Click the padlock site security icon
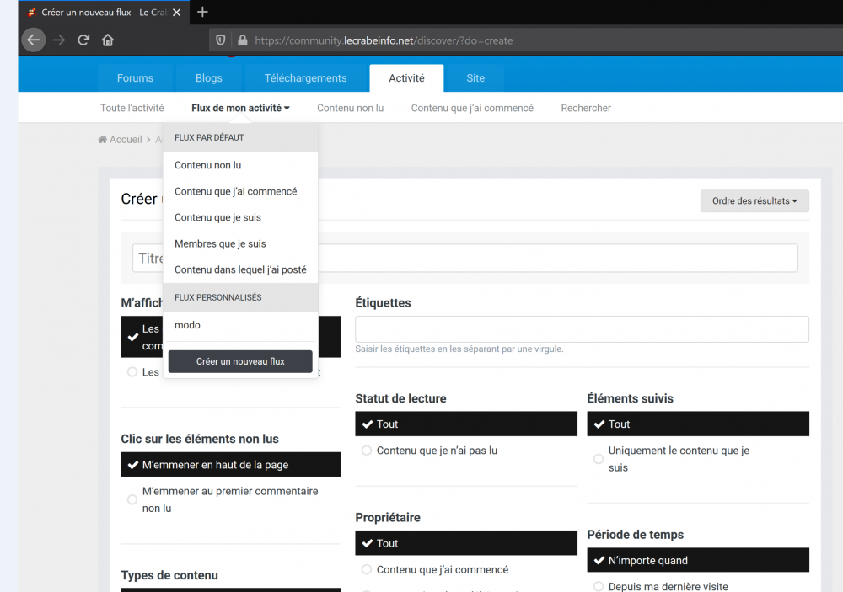The height and width of the screenshot is (592, 843). click(243, 40)
